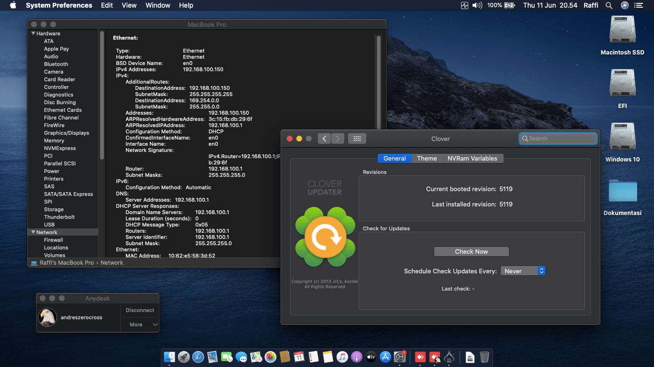Open Music app from the dock
The image size is (654, 367).
(342, 357)
